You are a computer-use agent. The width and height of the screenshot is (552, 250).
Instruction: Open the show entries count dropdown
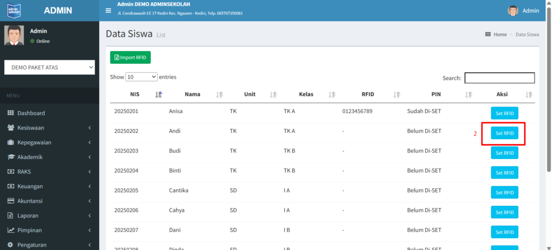141,77
